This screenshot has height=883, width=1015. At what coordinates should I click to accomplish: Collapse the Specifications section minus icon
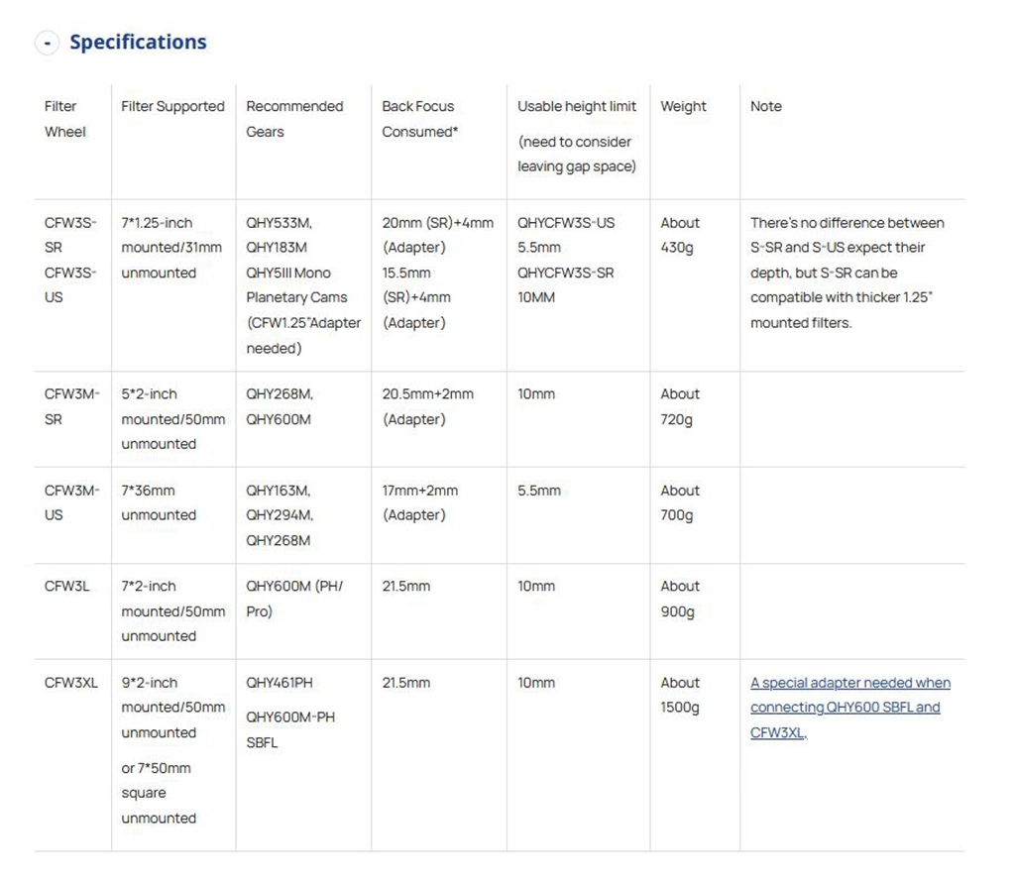point(47,43)
